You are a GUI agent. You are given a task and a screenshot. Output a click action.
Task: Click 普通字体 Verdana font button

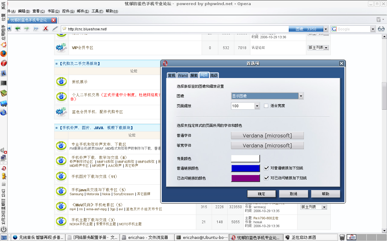[x=267, y=136]
